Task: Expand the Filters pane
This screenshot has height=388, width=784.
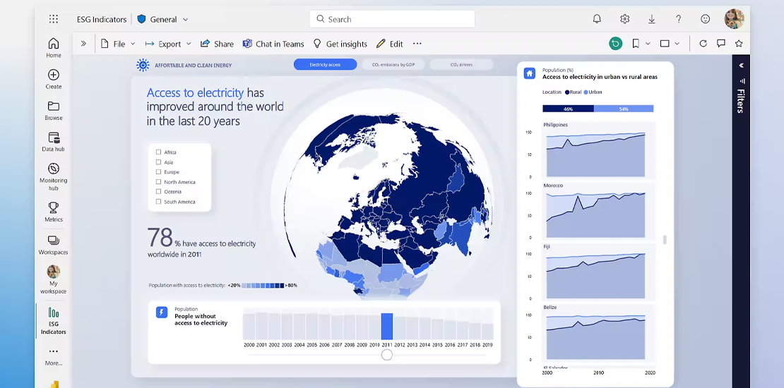Action: (x=741, y=66)
